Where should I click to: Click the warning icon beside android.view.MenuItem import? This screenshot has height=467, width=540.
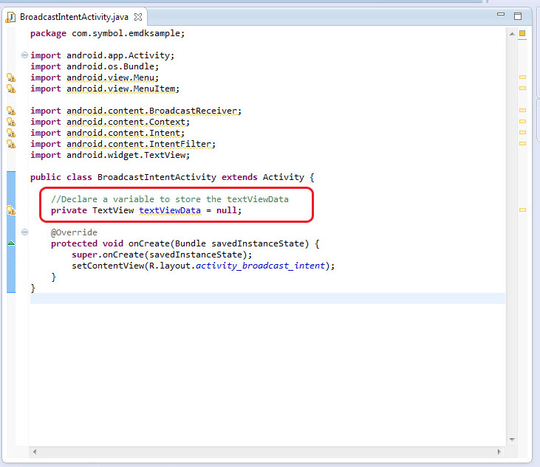pyautogui.click(x=11, y=89)
